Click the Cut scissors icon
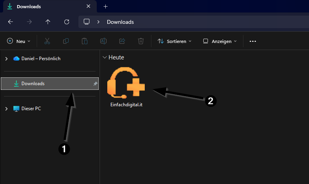This screenshot has width=309, height=184. click(x=47, y=41)
